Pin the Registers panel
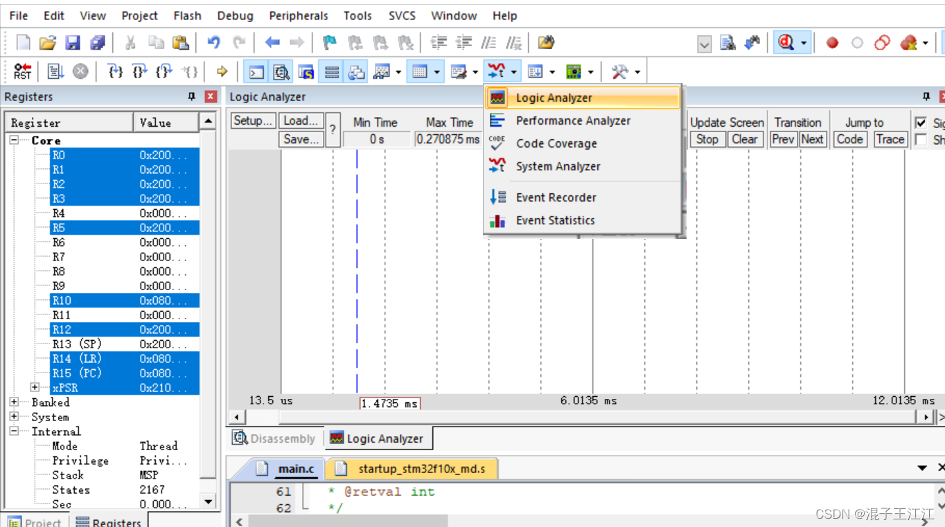Image resolution: width=945 pixels, height=527 pixels. [192, 97]
